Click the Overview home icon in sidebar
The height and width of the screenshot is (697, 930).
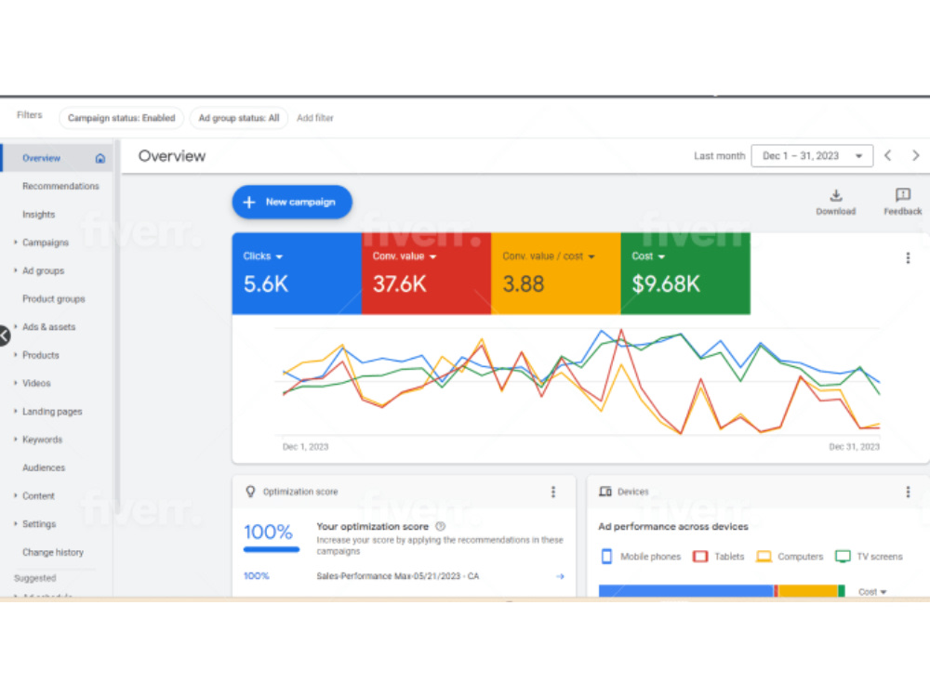point(100,158)
